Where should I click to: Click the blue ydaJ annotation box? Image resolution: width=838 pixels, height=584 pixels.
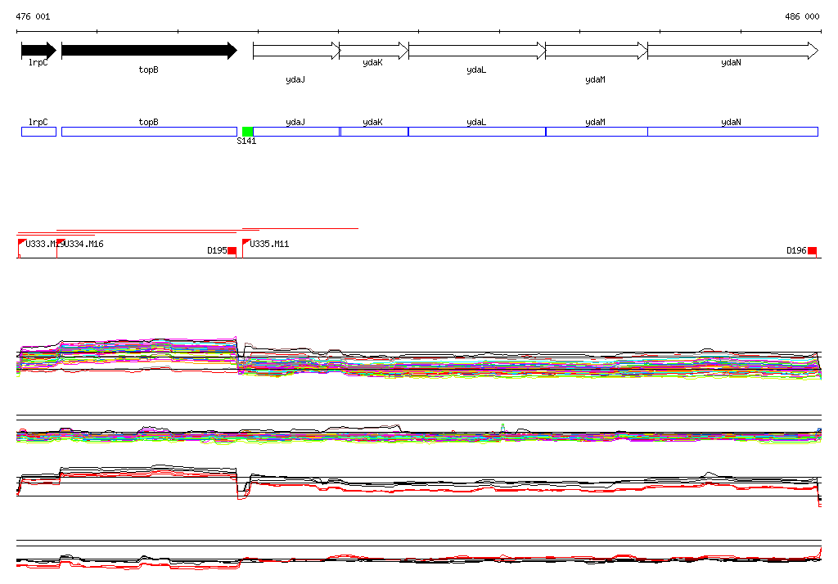pos(296,132)
